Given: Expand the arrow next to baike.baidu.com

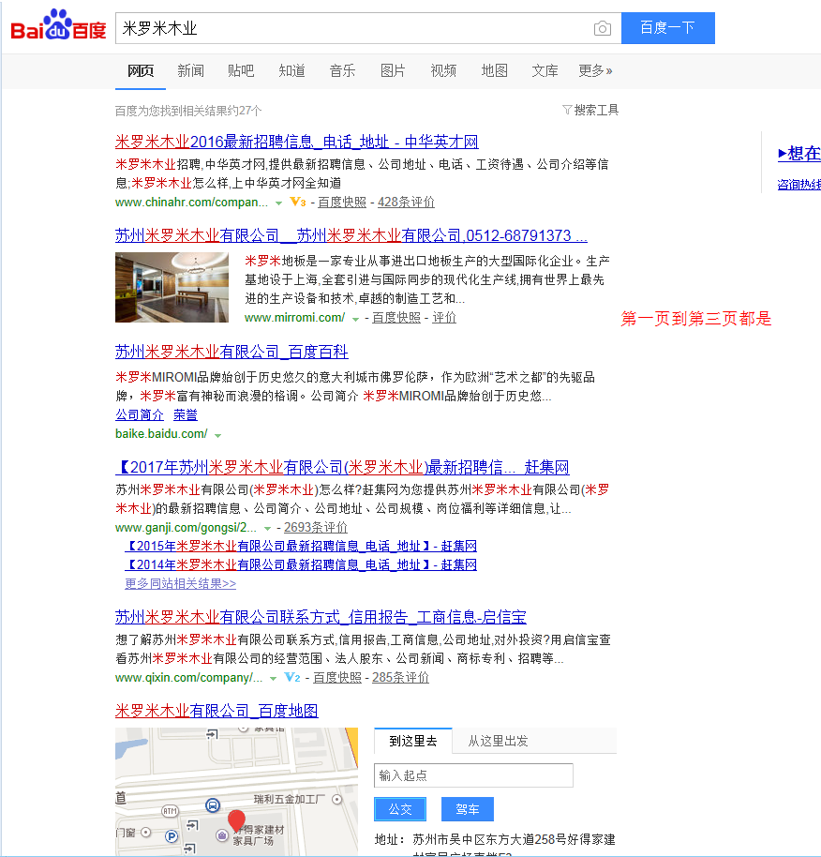Looking at the screenshot, I should click(216, 434).
